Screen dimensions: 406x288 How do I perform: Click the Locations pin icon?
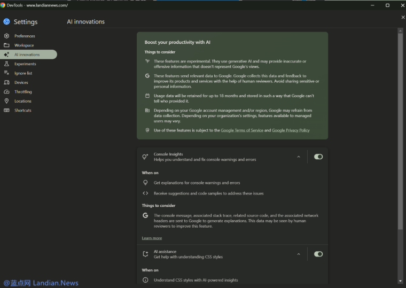[6, 101]
